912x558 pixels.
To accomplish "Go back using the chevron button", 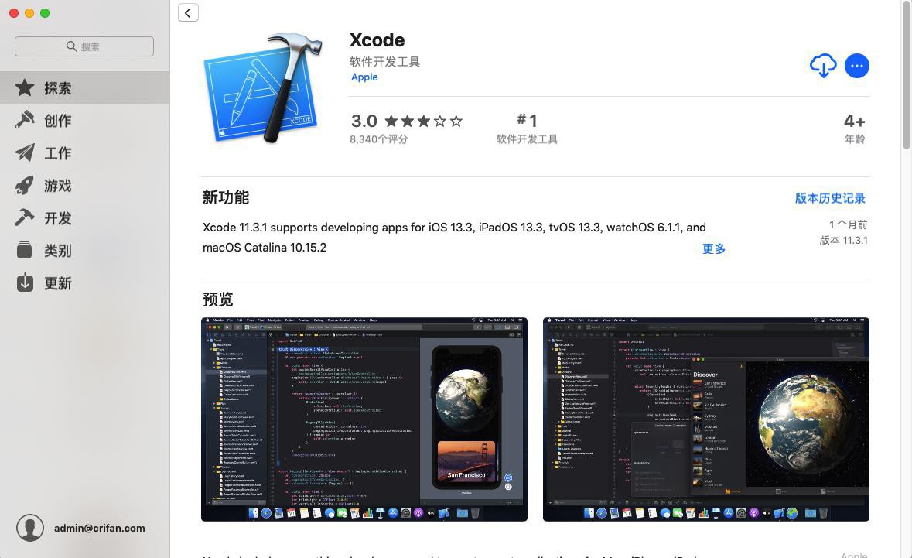I will point(188,13).
